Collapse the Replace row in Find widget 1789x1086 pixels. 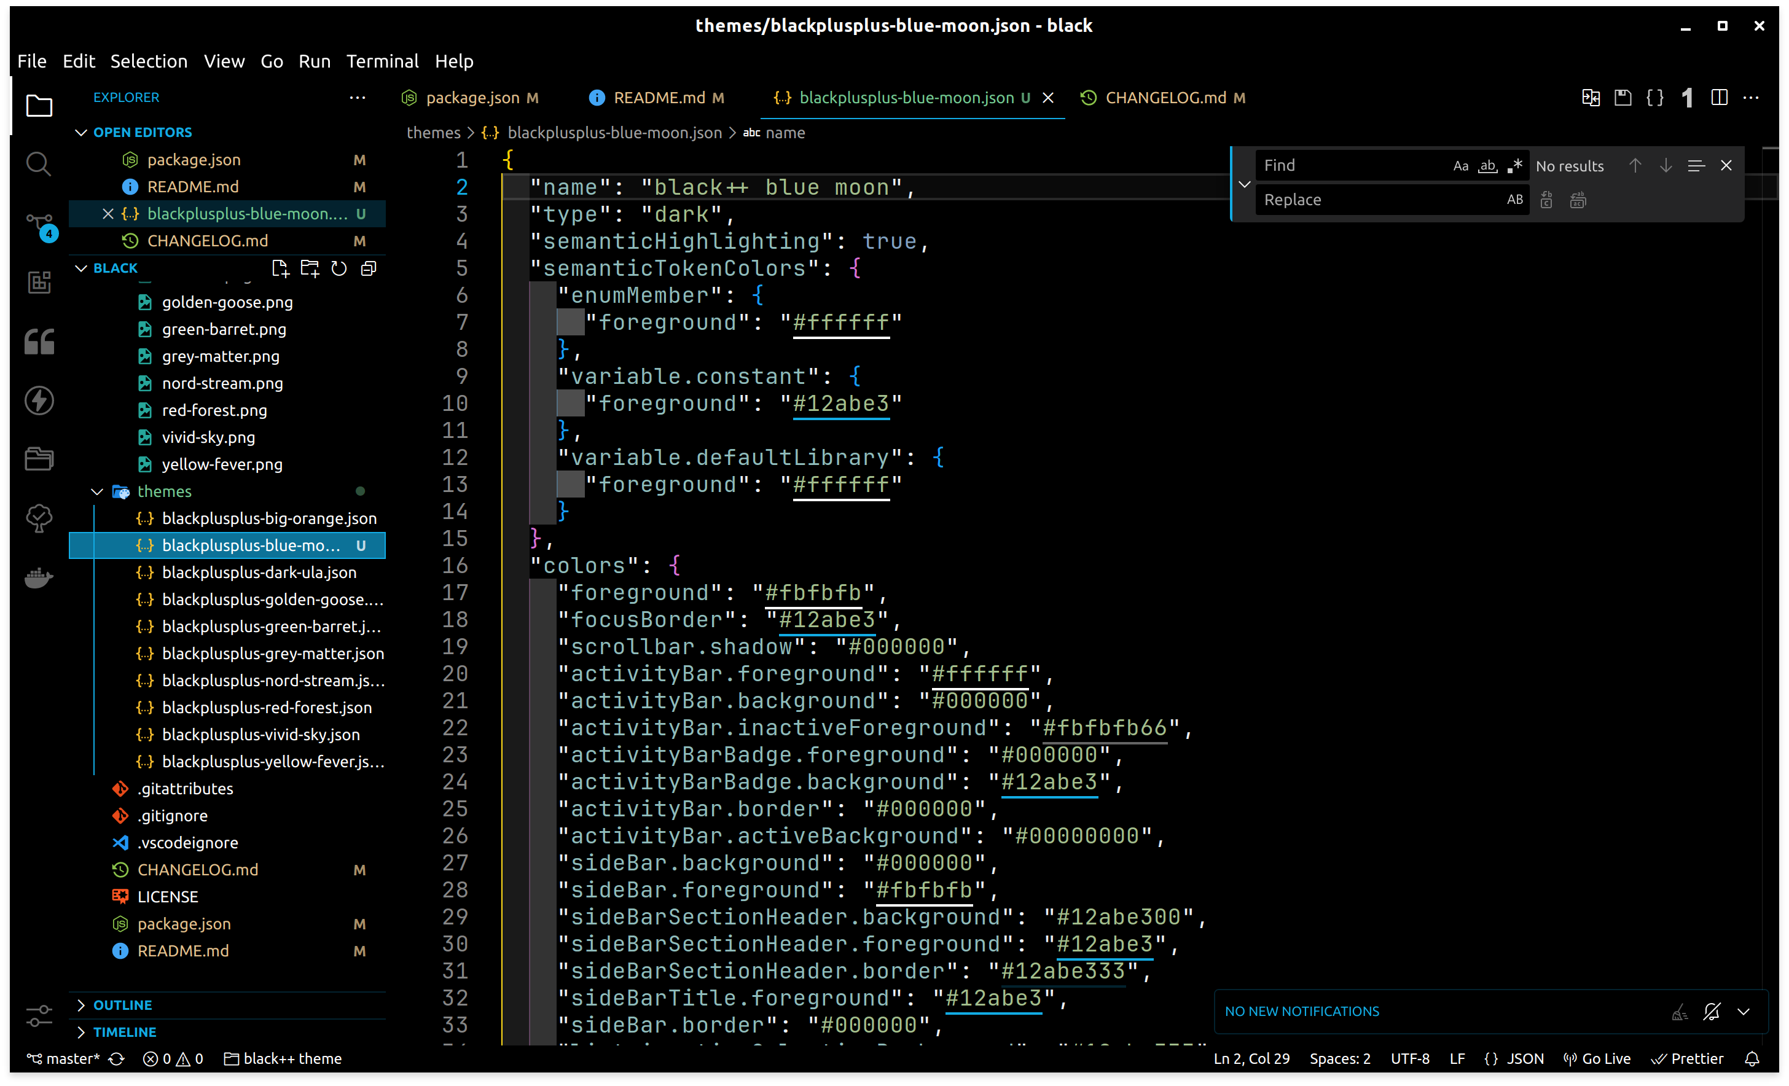pos(1245,184)
